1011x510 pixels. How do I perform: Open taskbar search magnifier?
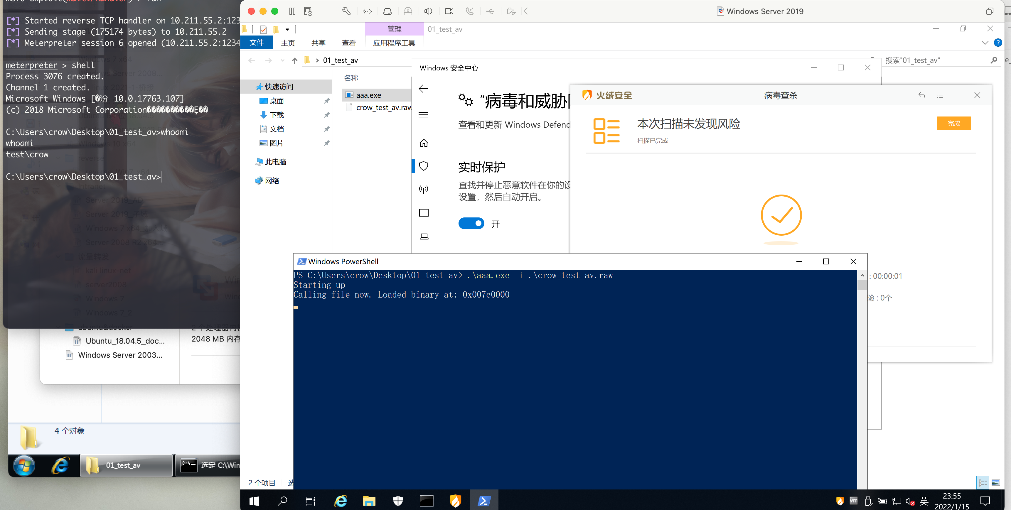point(282,501)
